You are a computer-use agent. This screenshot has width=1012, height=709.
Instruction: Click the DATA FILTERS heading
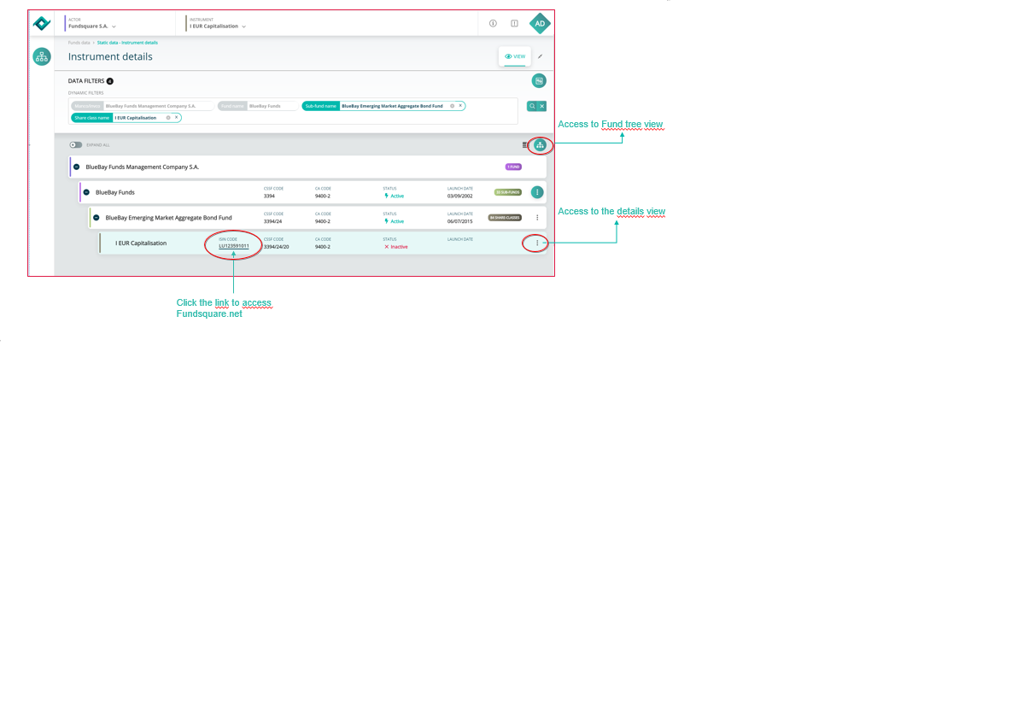[86, 81]
